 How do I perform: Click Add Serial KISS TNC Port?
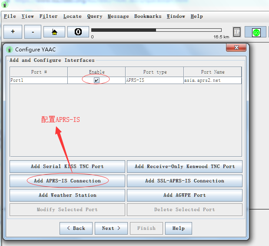pyautogui.click(x=67, y=166)
